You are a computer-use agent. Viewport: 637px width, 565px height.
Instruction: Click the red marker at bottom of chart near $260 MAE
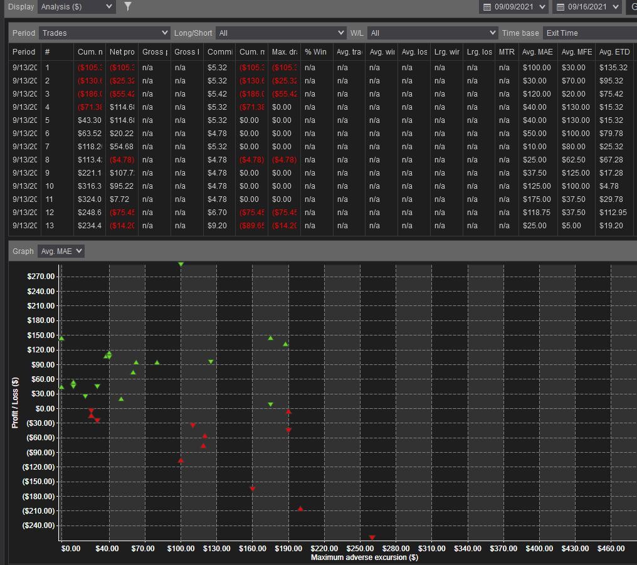(372, 537)
